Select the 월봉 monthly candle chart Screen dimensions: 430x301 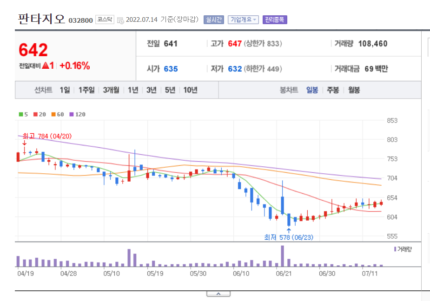354,90
